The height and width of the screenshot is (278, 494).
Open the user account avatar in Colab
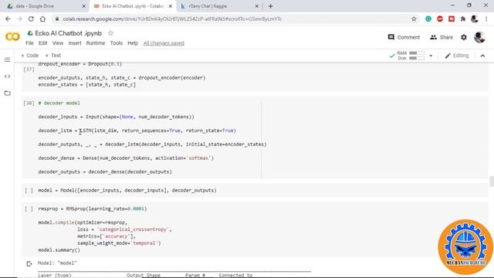pyautogui.click(x=479, y=37)
